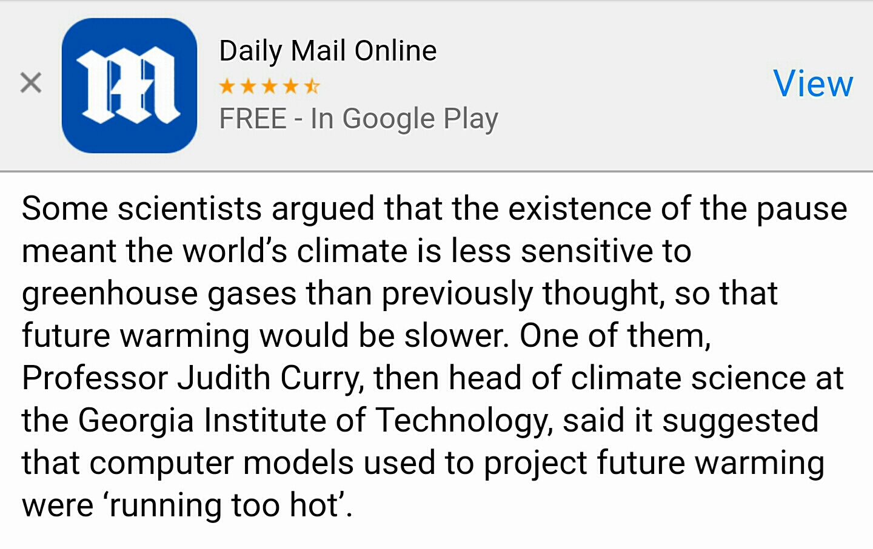Click the second orange rating star

(248, 86)
